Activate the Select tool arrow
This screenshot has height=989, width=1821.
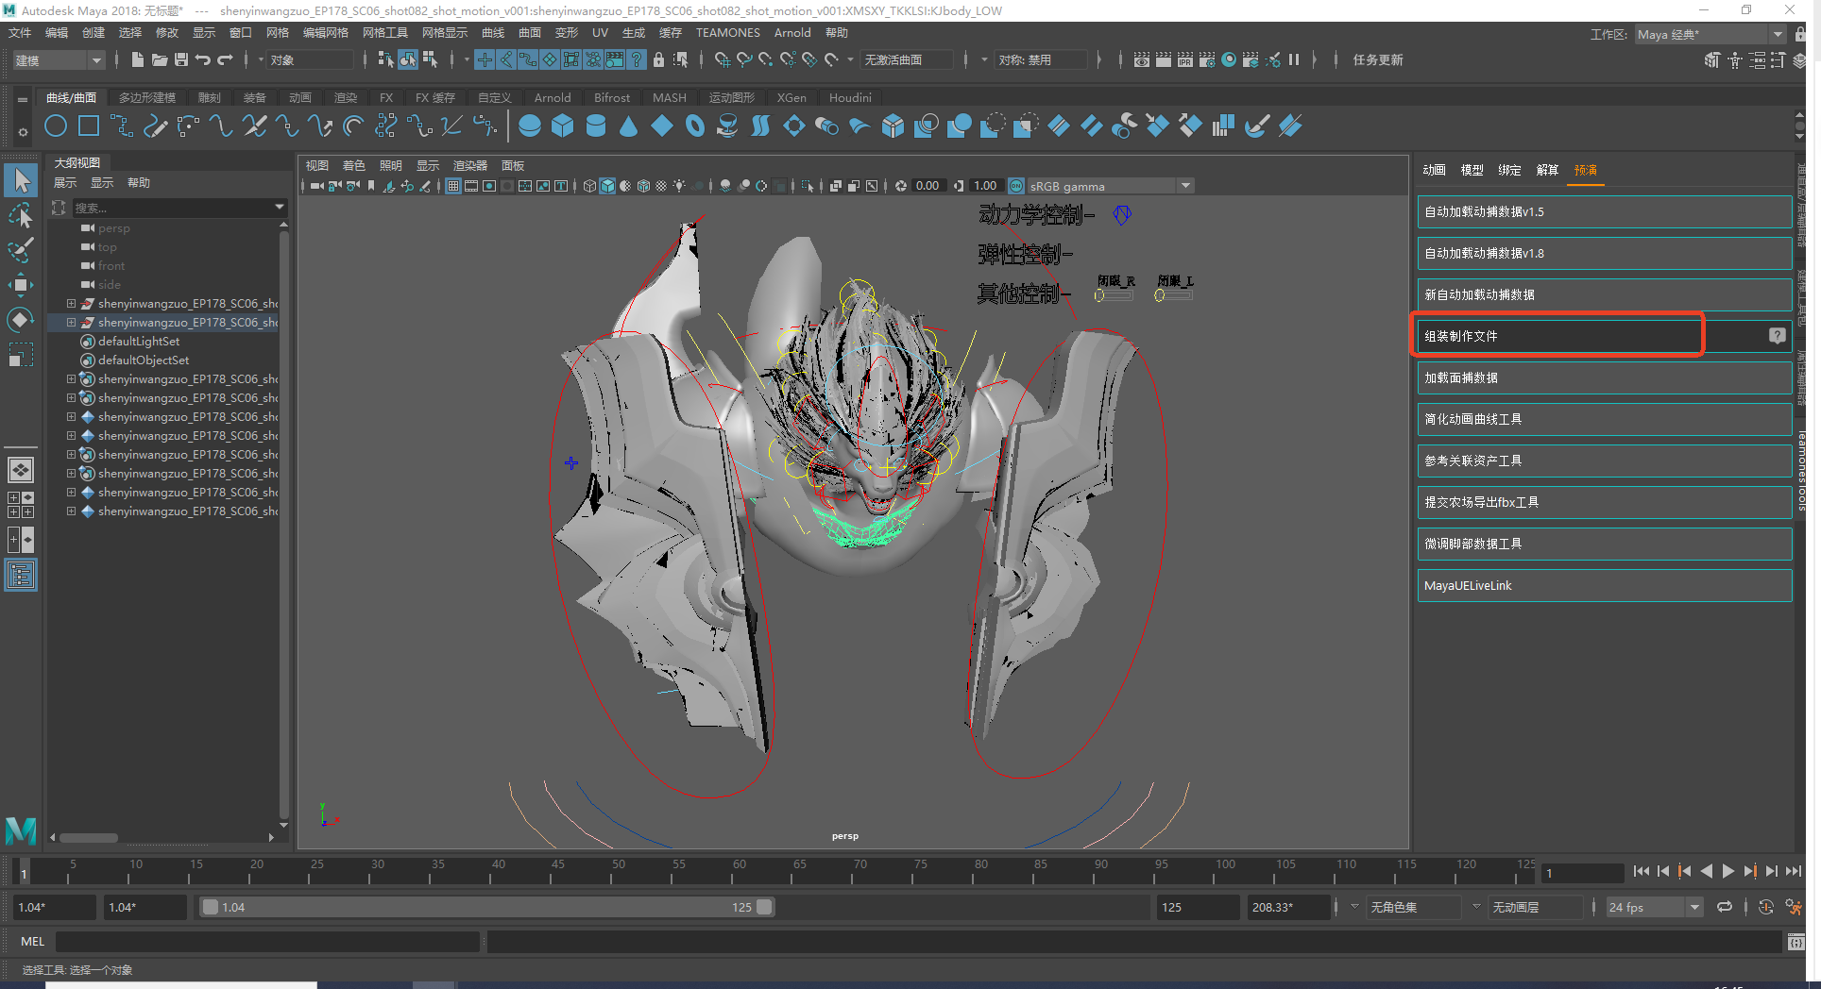(x=21, y=180)
